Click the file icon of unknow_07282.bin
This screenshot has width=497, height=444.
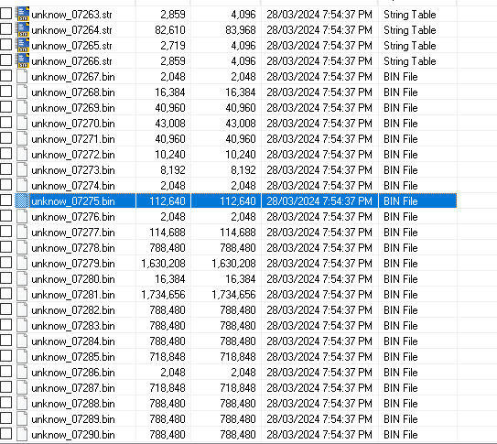22,309
